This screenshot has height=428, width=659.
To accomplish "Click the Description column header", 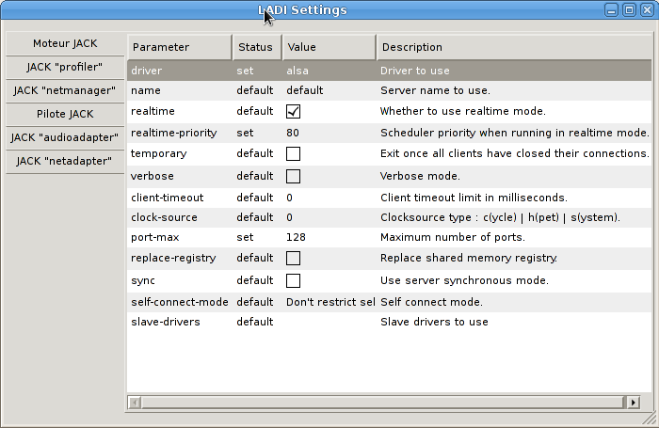I will click(514, 47).
